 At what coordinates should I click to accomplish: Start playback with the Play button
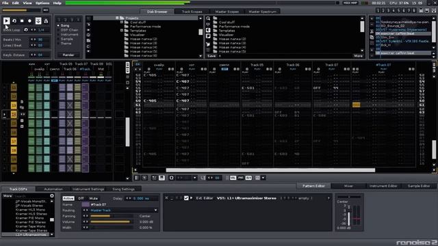click(6, 20)
